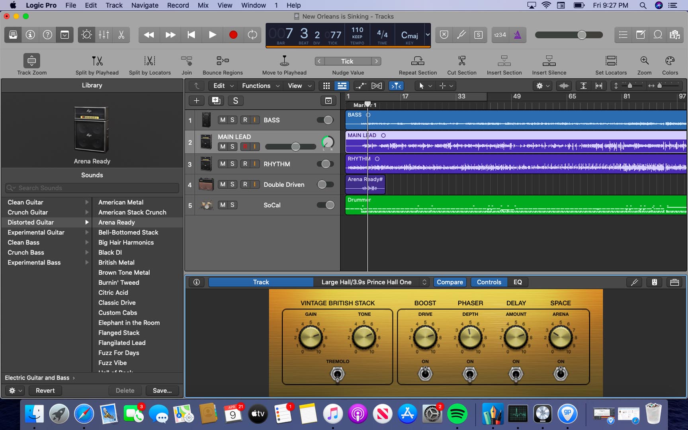
Task: Start playback with Play button
Action: [x=213, y=35]
